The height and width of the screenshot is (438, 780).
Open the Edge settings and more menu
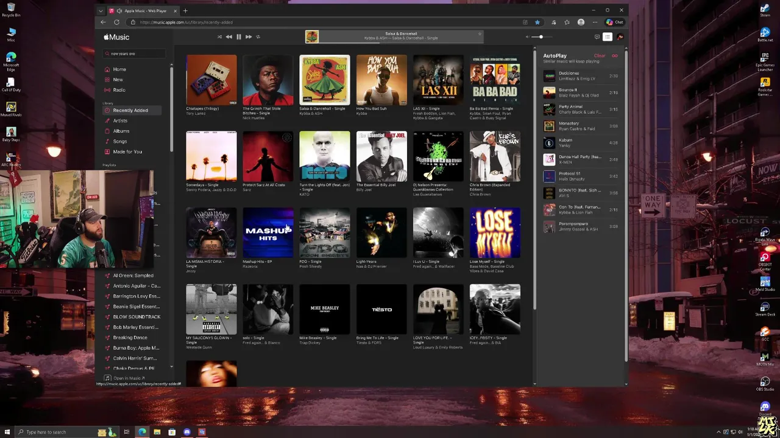(x=595, y=23)
